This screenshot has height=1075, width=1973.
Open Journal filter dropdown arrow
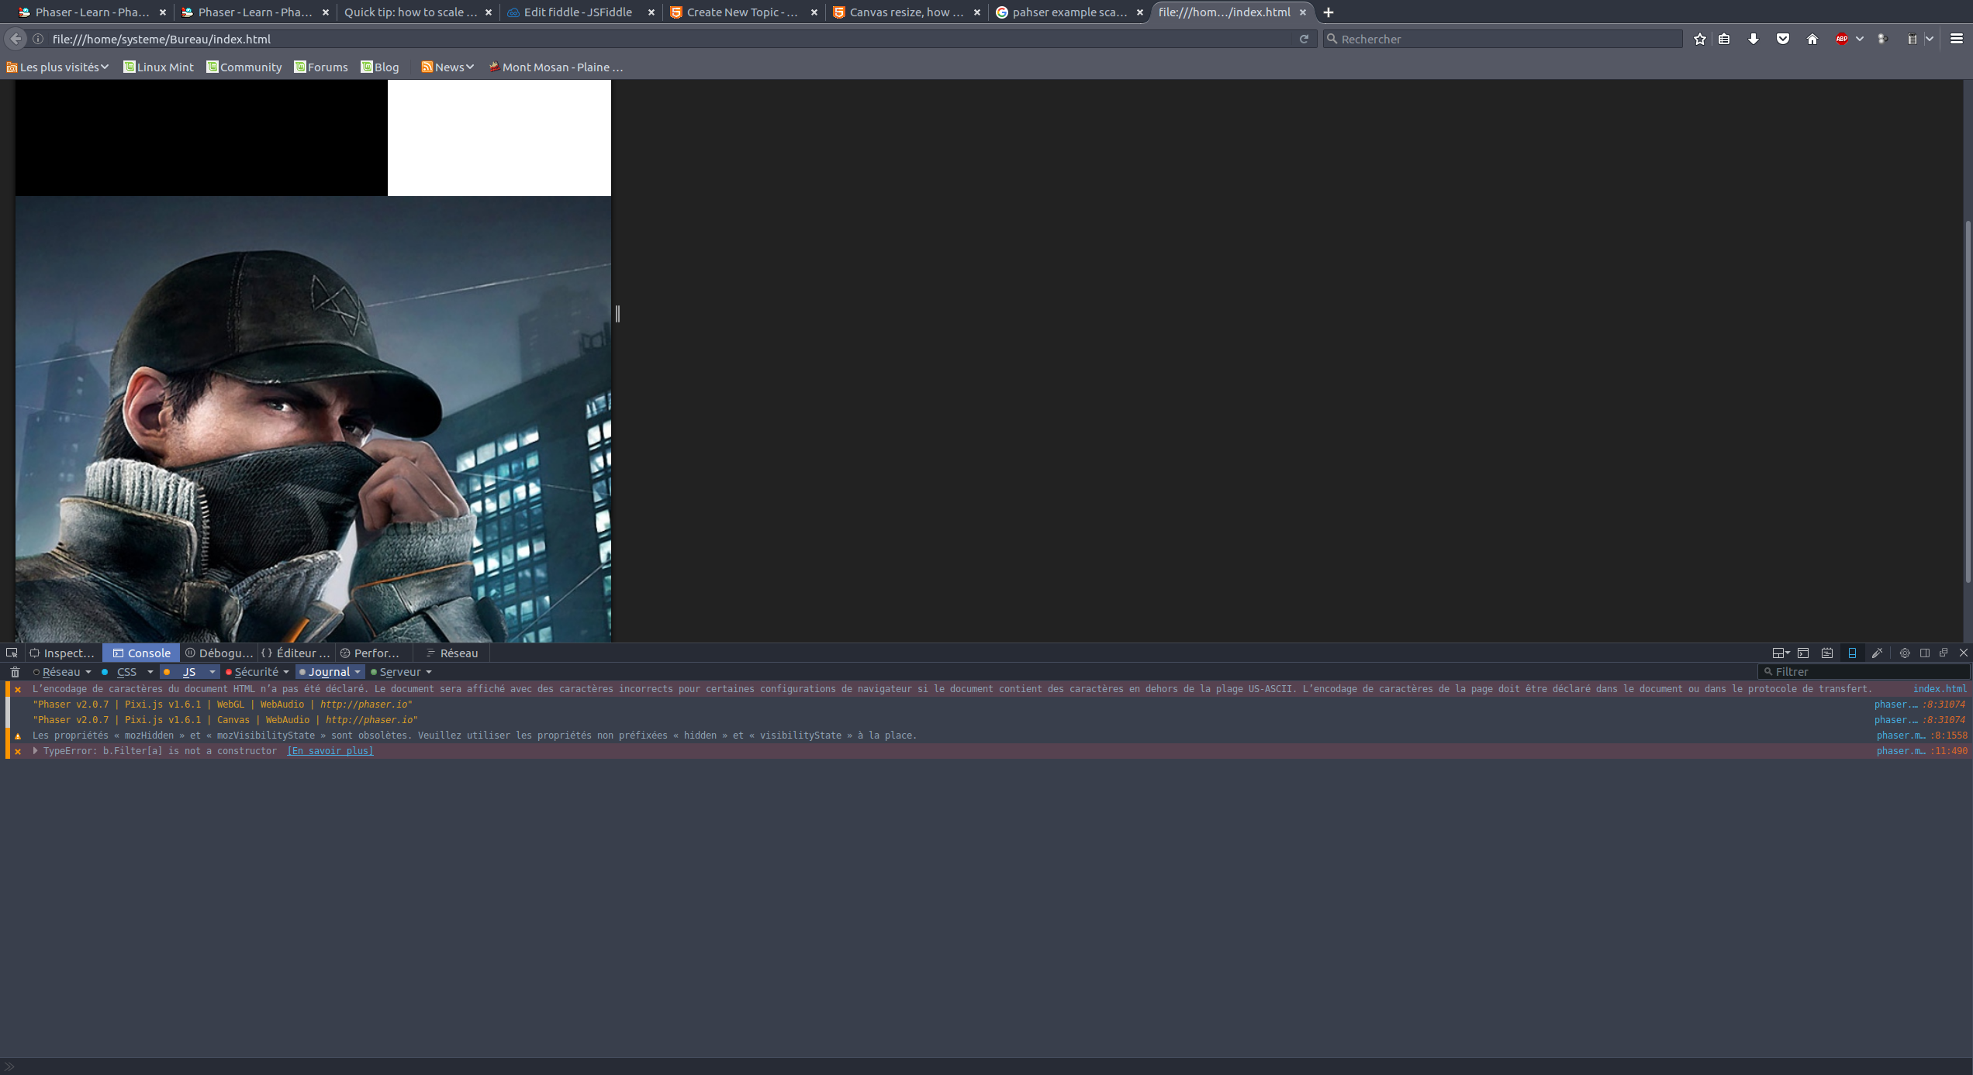coord(358,672)
